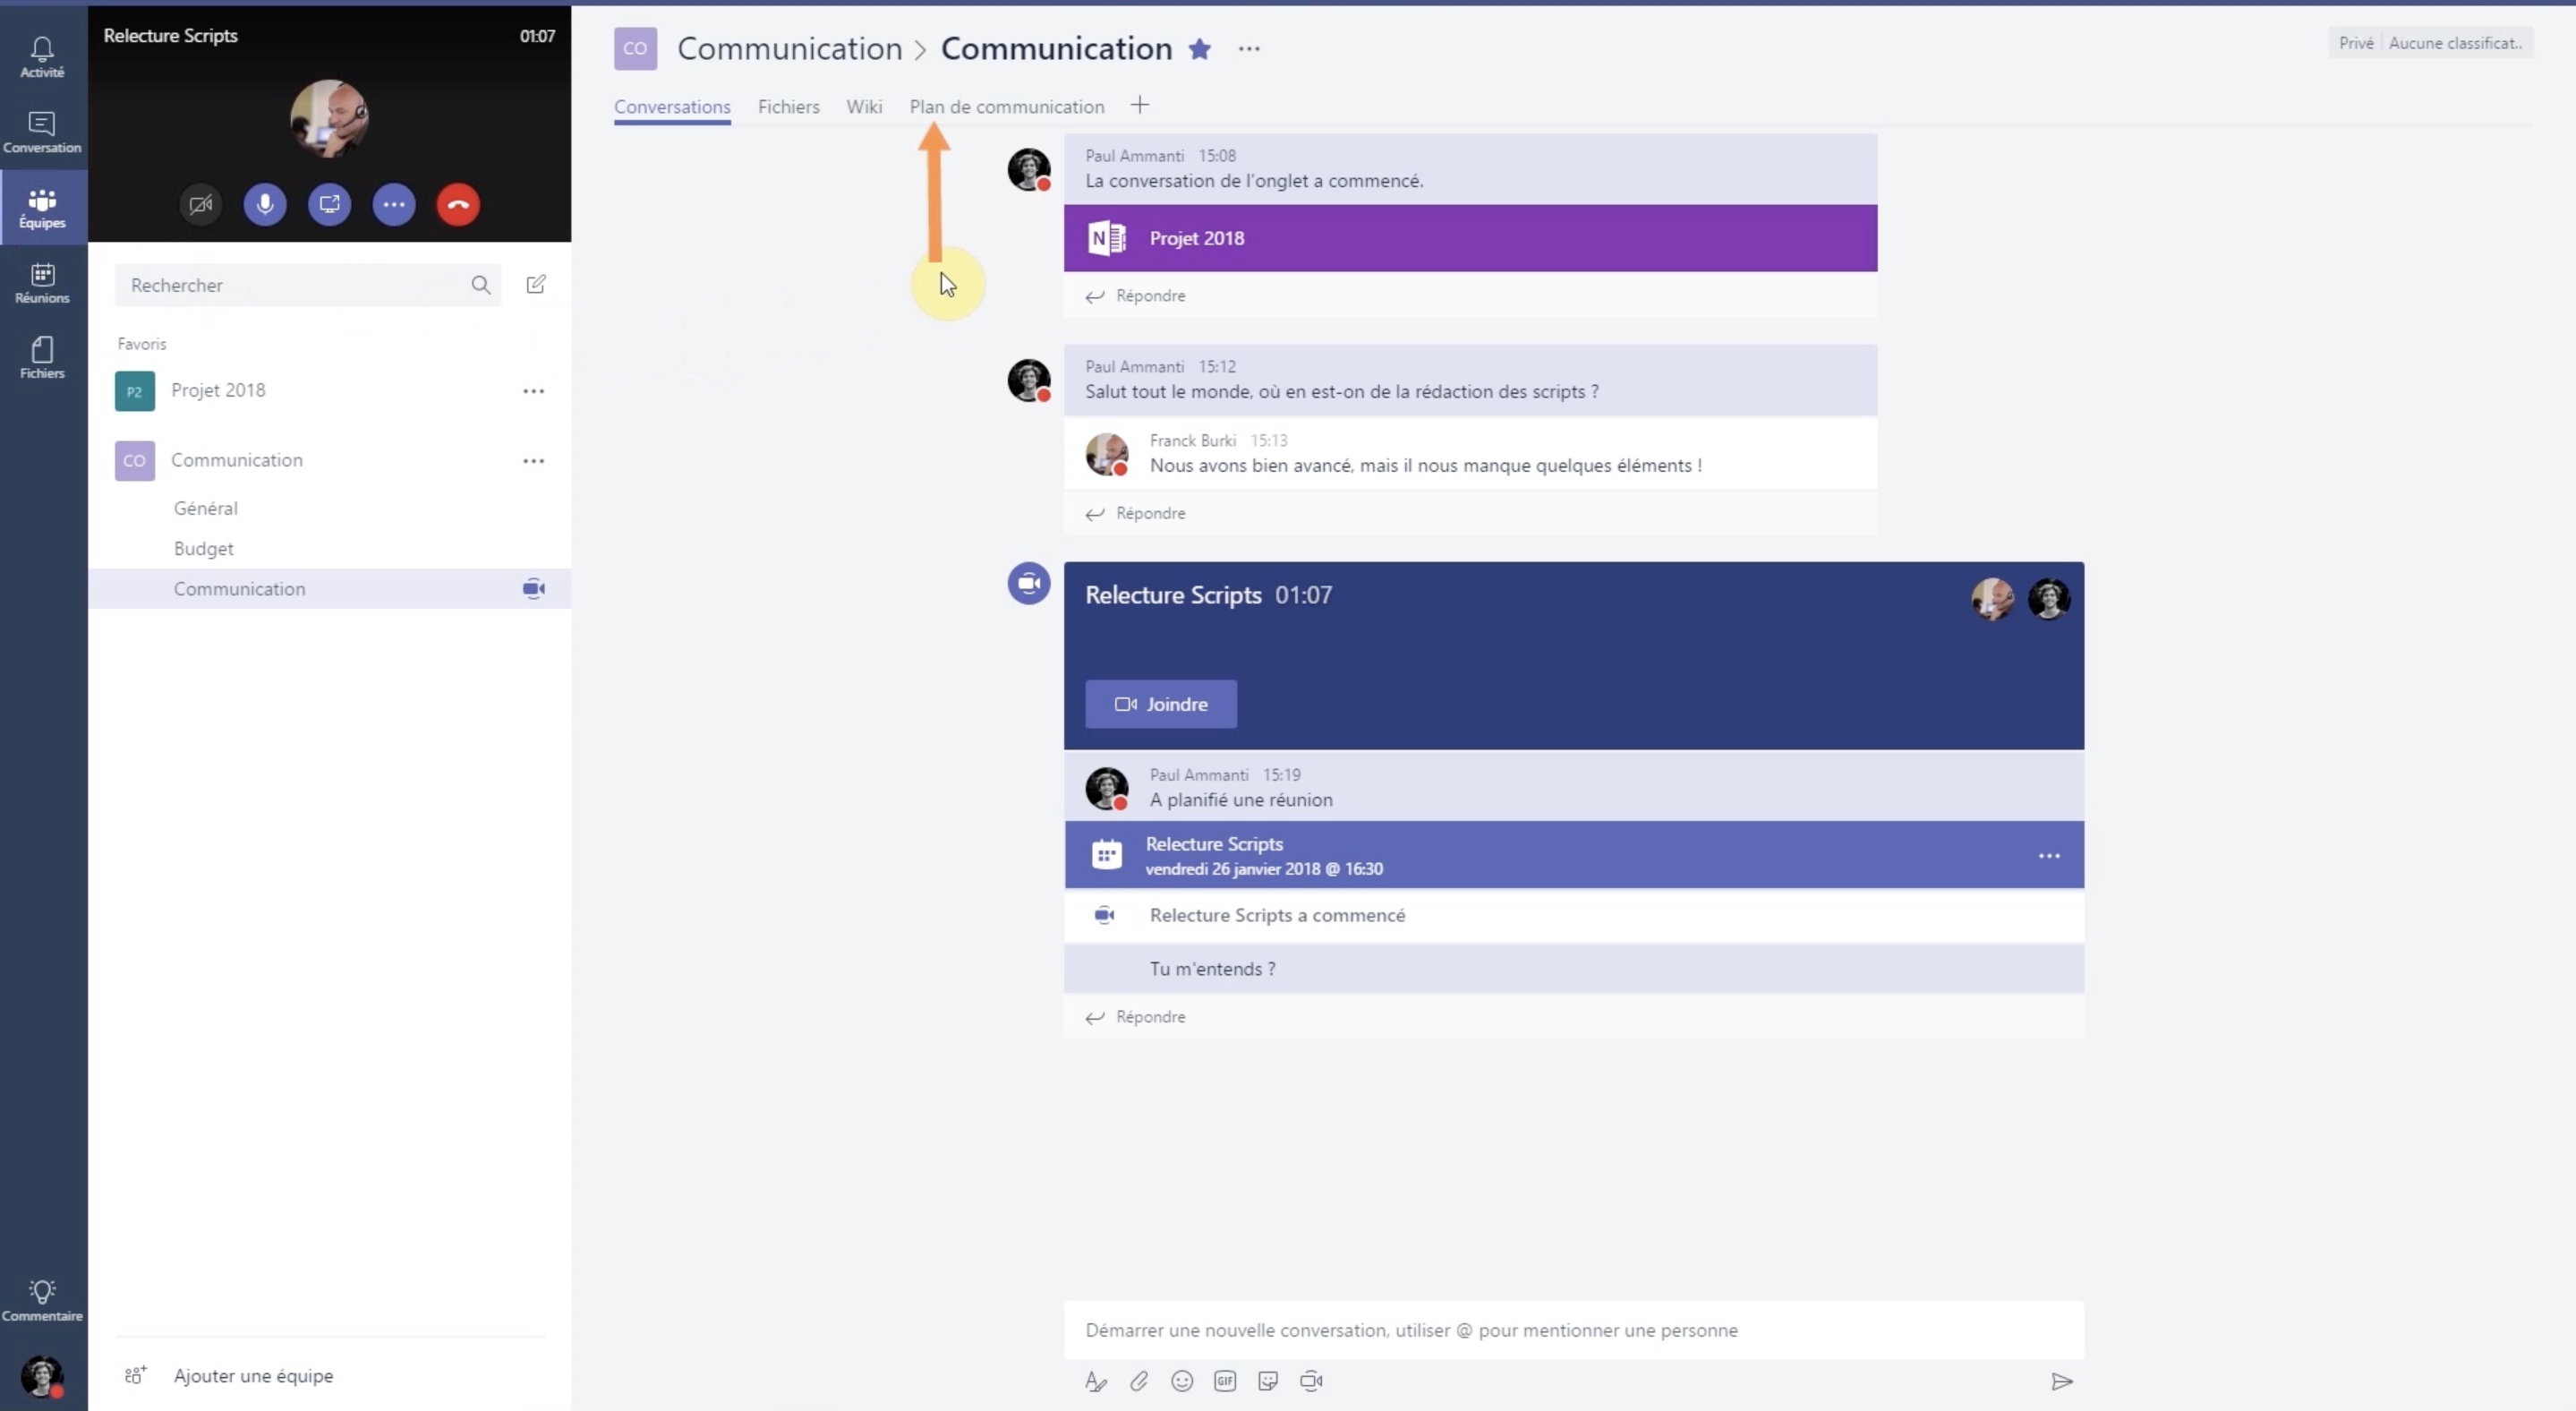
Task: Open the Général channel
Action: (206, 508)
